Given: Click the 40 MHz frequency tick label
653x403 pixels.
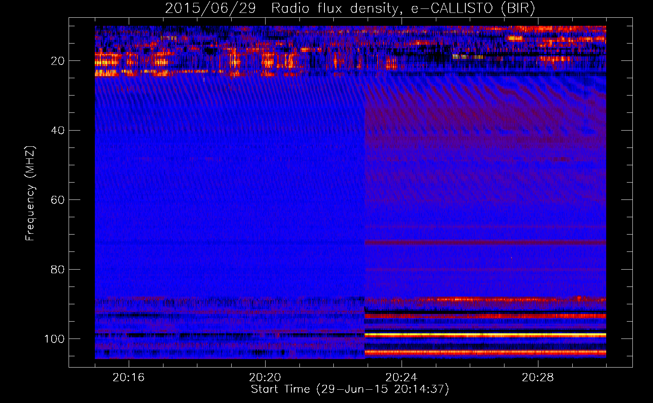Looking at the screenshot, I should [58, 131].
